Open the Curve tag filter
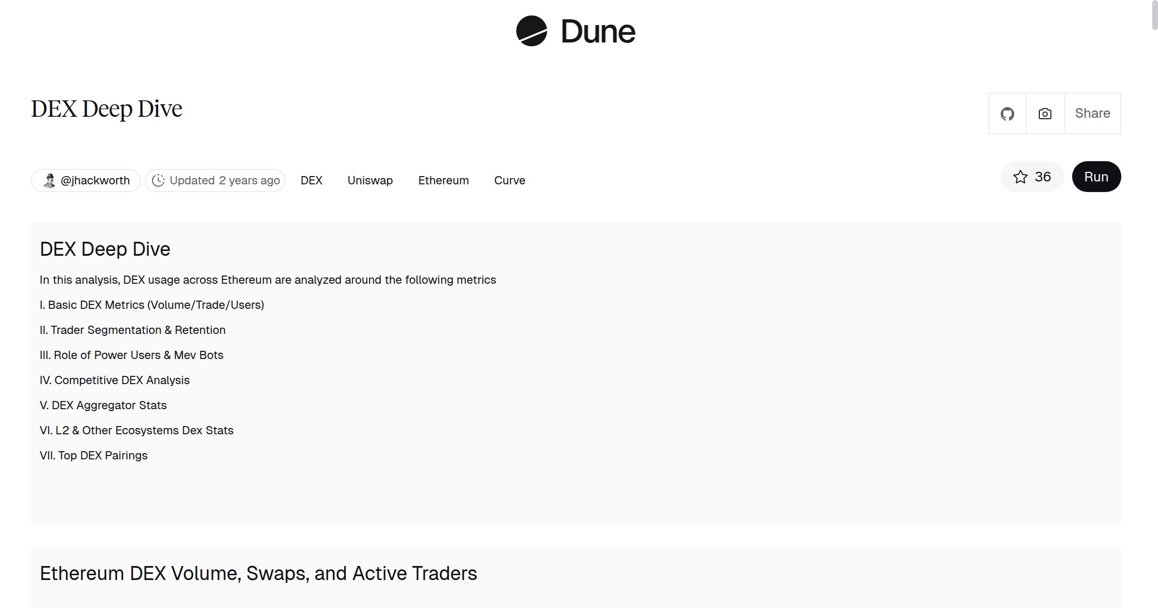Viewport: 1158px width, 608px height. 510,180
